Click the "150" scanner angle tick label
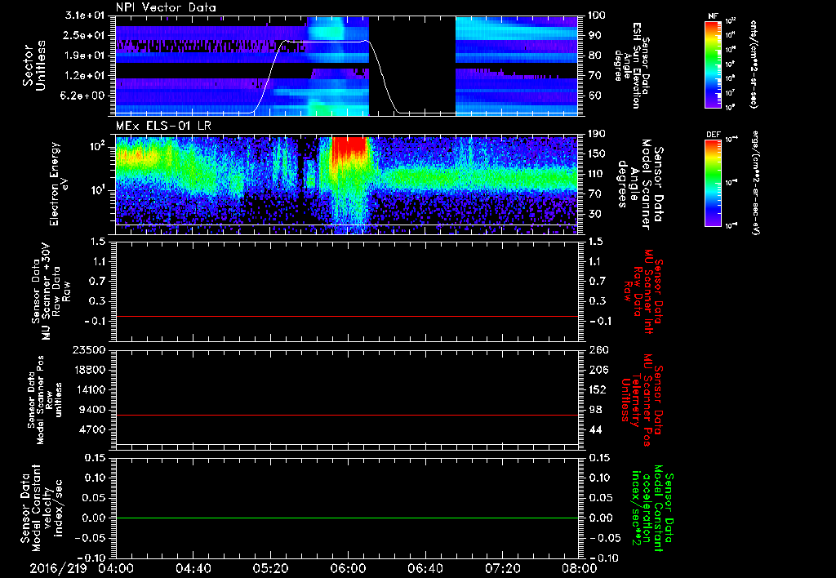This screenshot has width=836, height=578. (598, 154)
